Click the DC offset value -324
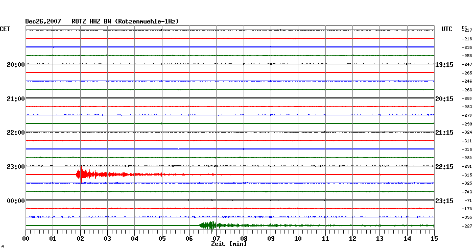475x252 pixels. [x=467, y=133]
